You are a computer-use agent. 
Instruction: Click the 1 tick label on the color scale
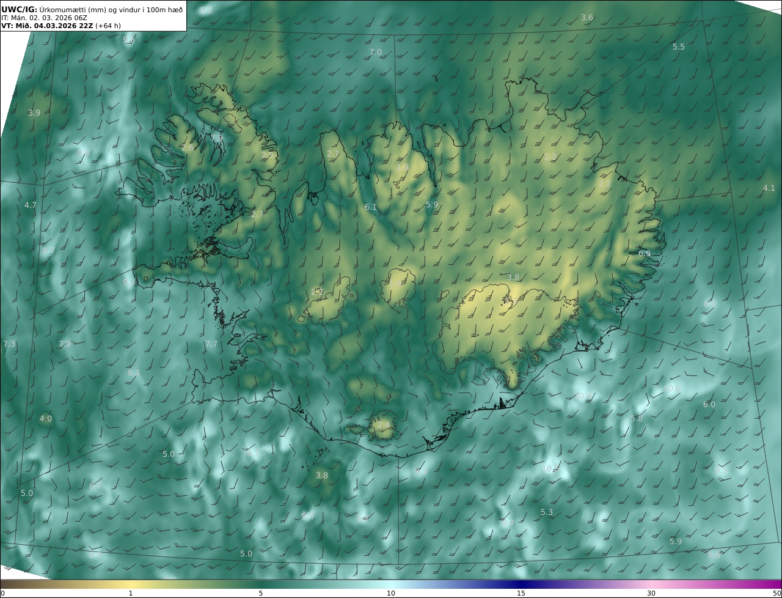tap(131, 593)
